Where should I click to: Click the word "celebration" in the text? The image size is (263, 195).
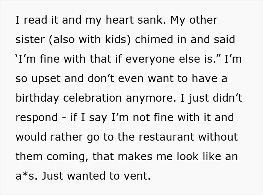click(97, 98)
